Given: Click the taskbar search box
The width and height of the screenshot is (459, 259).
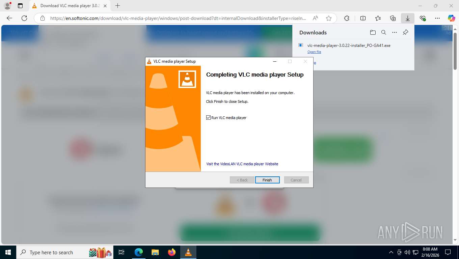Looking at the screenshot, I should click(x=65, y=252).
